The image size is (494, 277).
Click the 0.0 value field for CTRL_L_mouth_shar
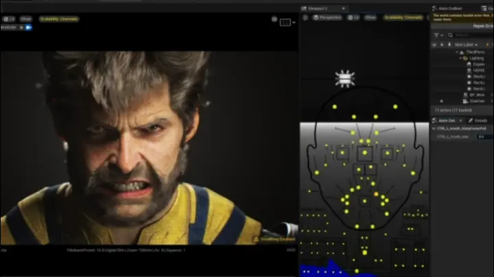point(485,136)
